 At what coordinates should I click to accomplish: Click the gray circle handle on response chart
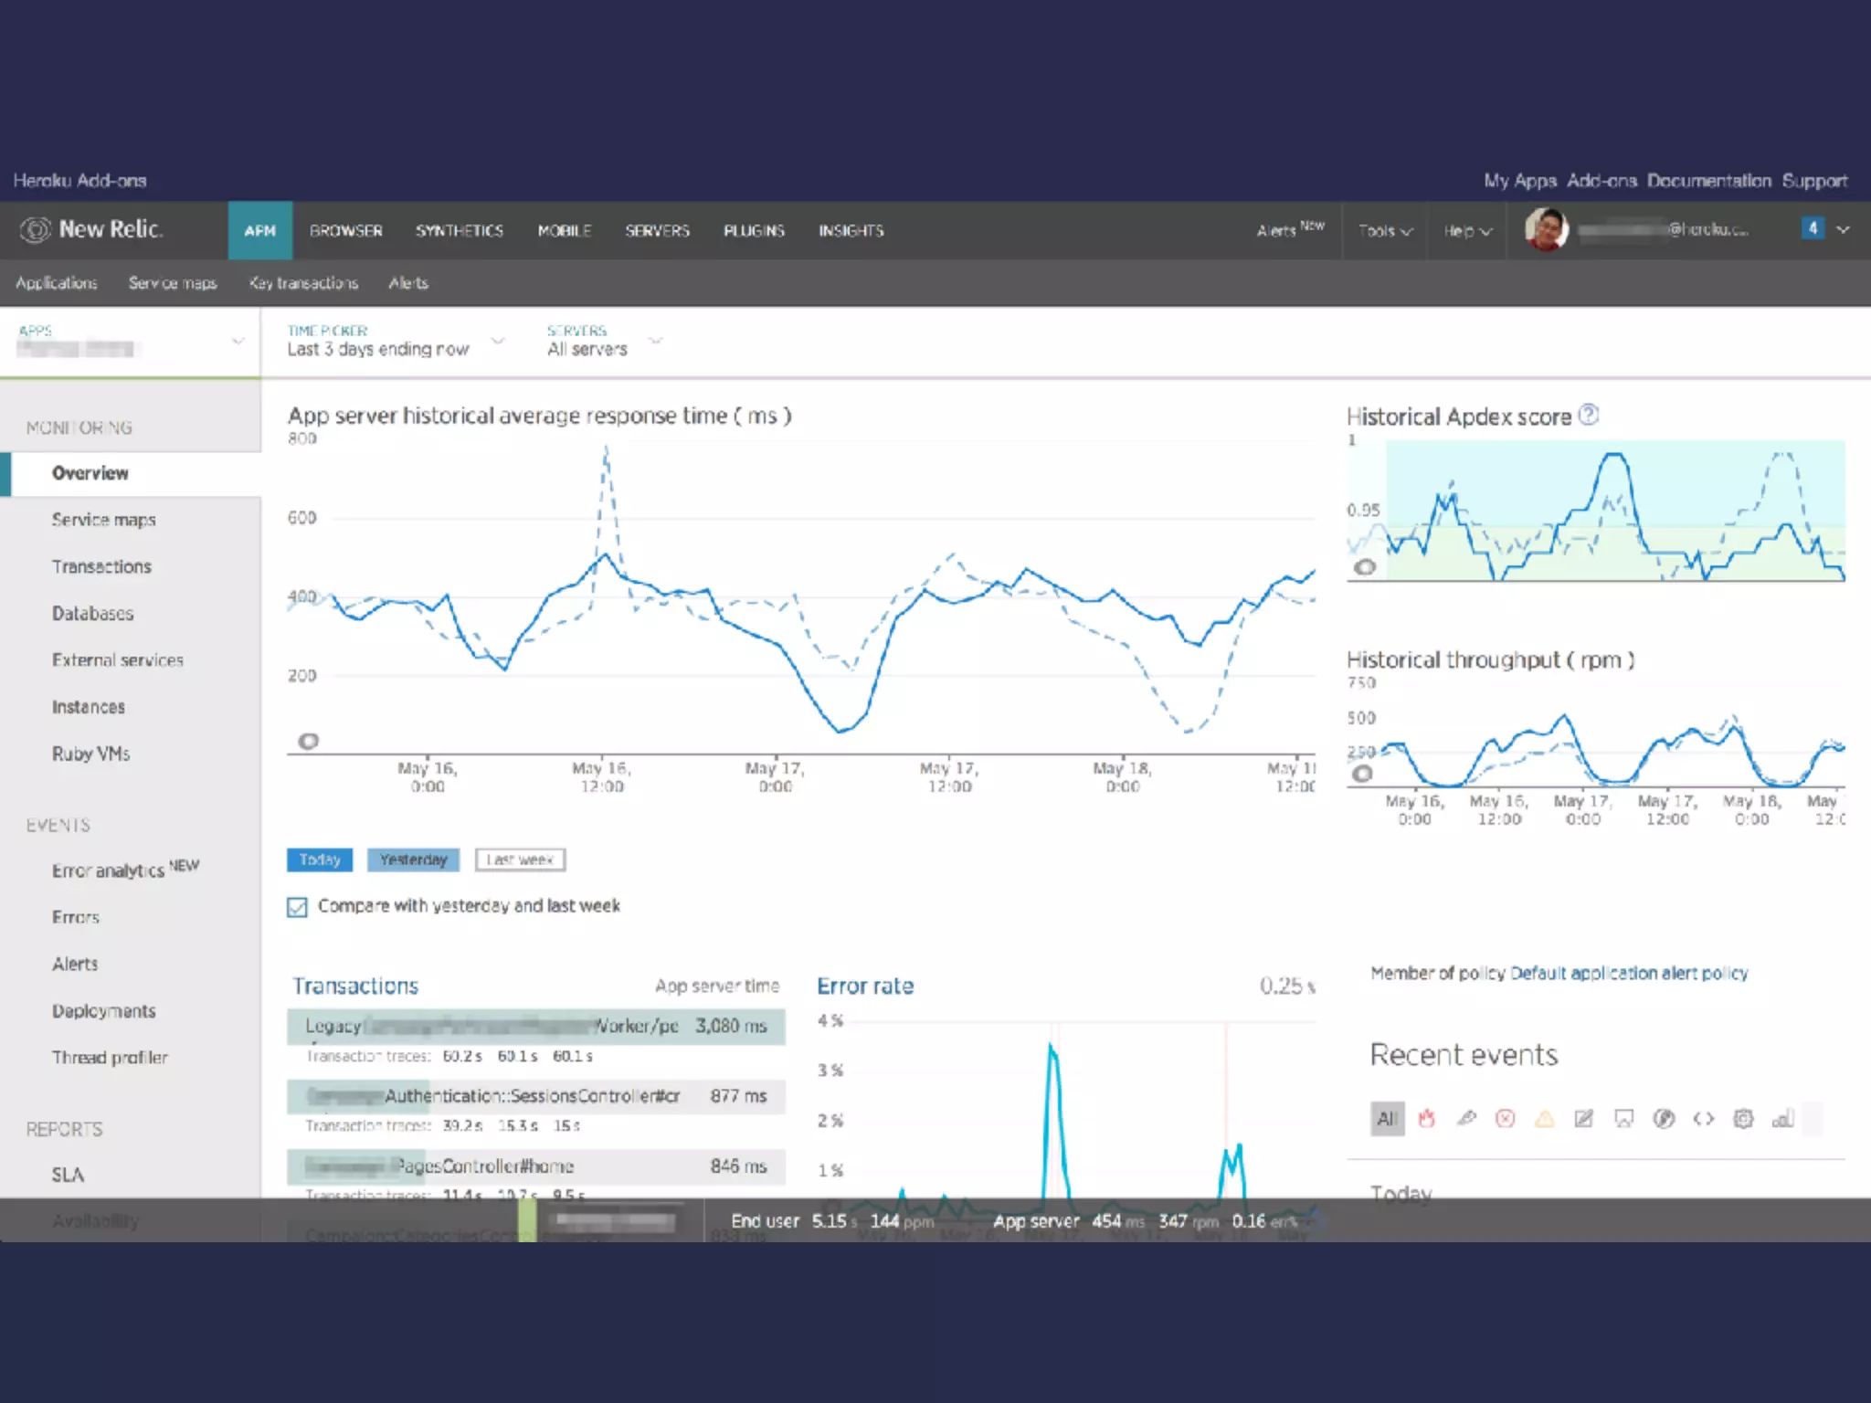[x=309, y=741]
